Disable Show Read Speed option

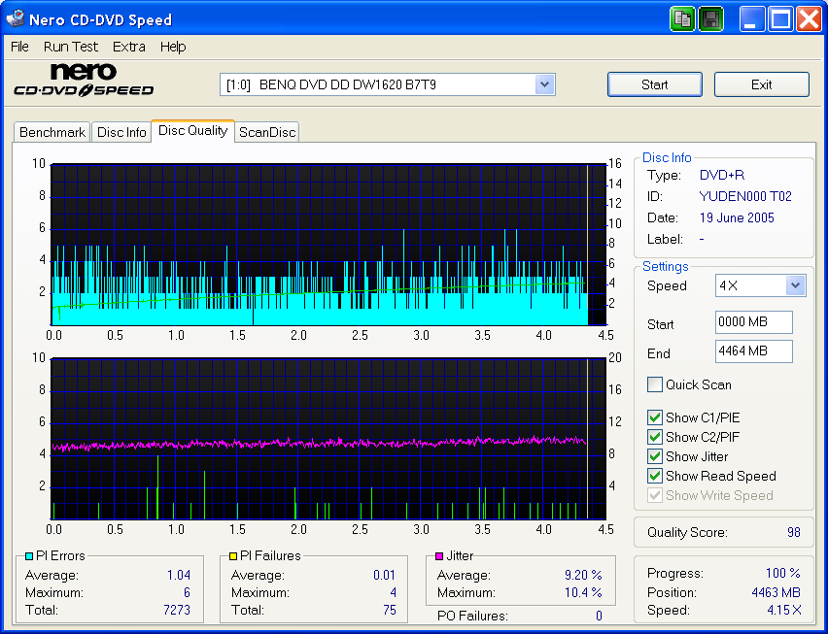(x=655, y=476)
